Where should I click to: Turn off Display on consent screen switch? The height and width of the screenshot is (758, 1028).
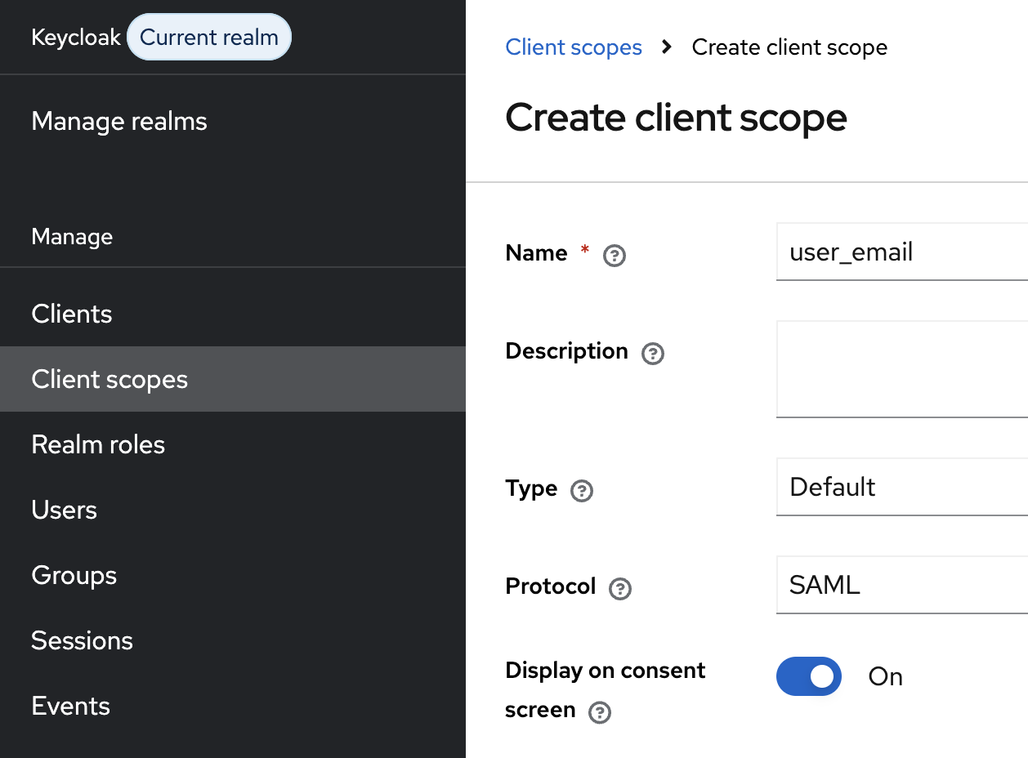click(x=809, y=676)
